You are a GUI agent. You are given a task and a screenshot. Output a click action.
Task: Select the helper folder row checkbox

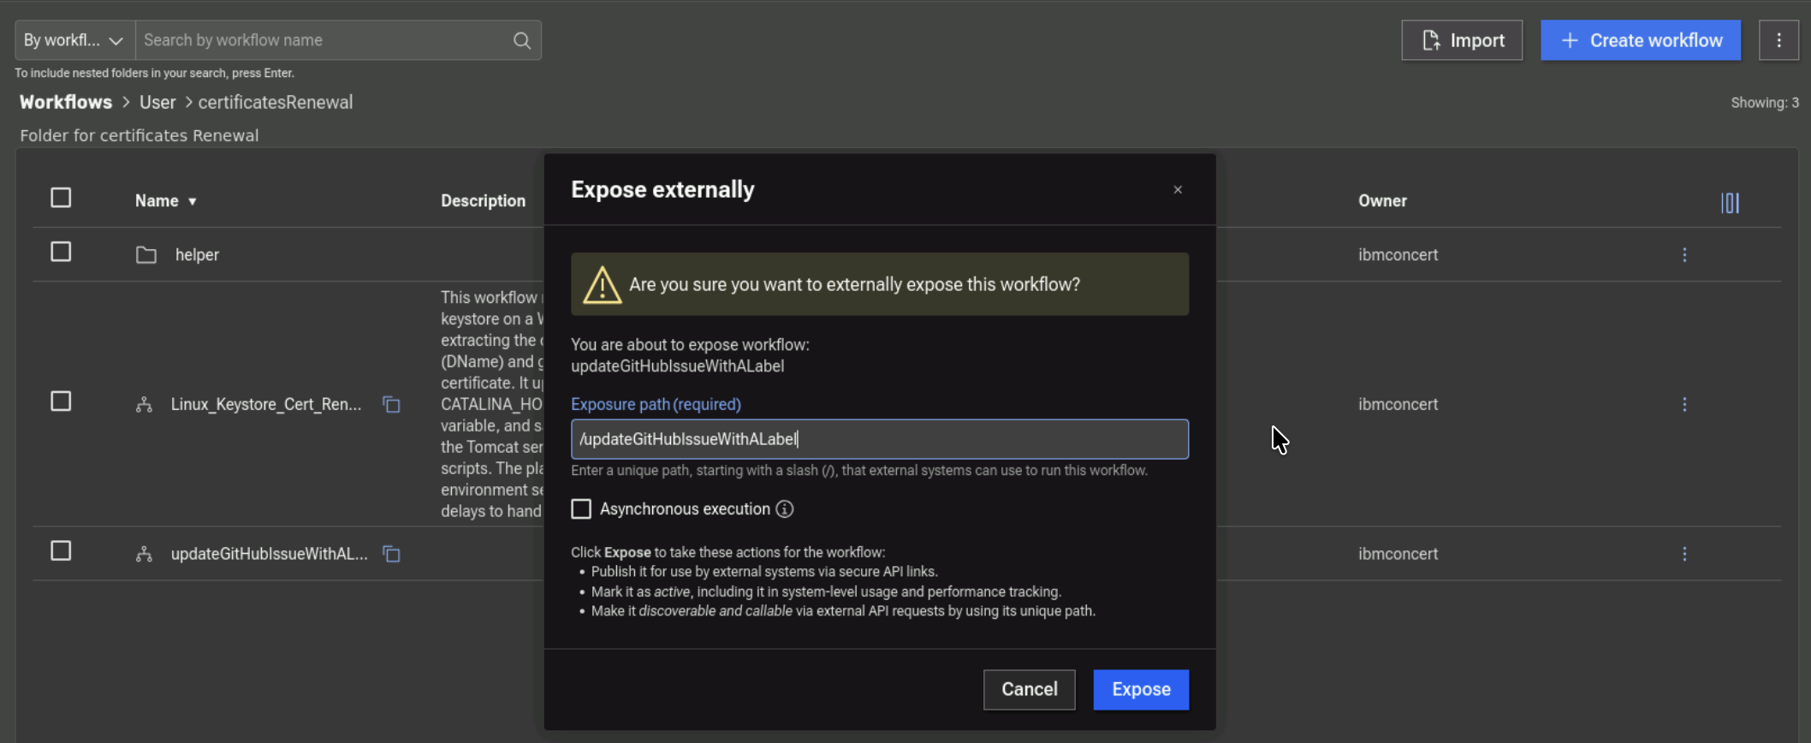point(61,253)
